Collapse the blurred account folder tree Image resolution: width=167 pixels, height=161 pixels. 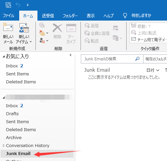coord(4,98)
